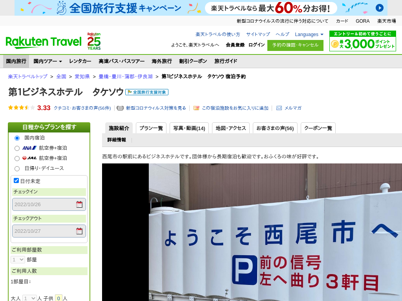
Task: Click the add-to-favorites folder icon
Action: tap(196, 108)
